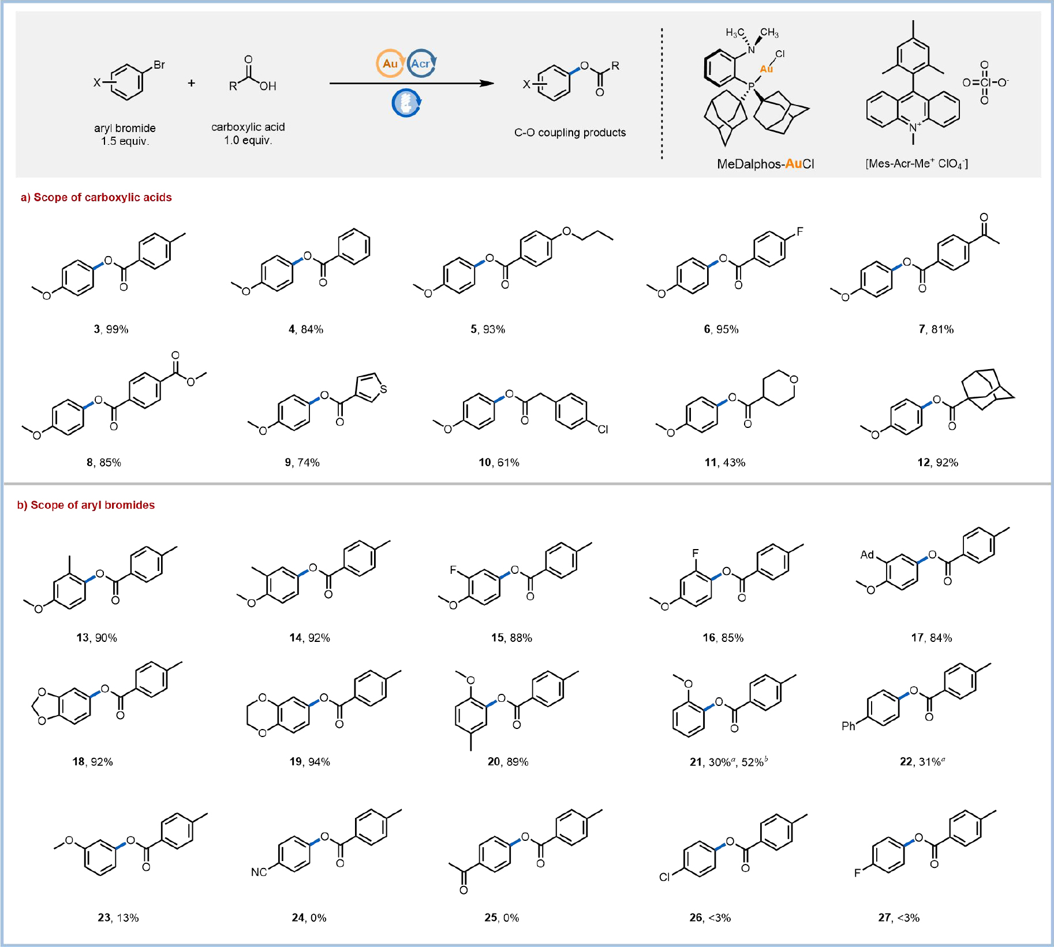The height and width of the screenshot is (947, 1054).
Task: Select the "b) Scope of aryl bromides" heading
Action: (x=86, y=505)
